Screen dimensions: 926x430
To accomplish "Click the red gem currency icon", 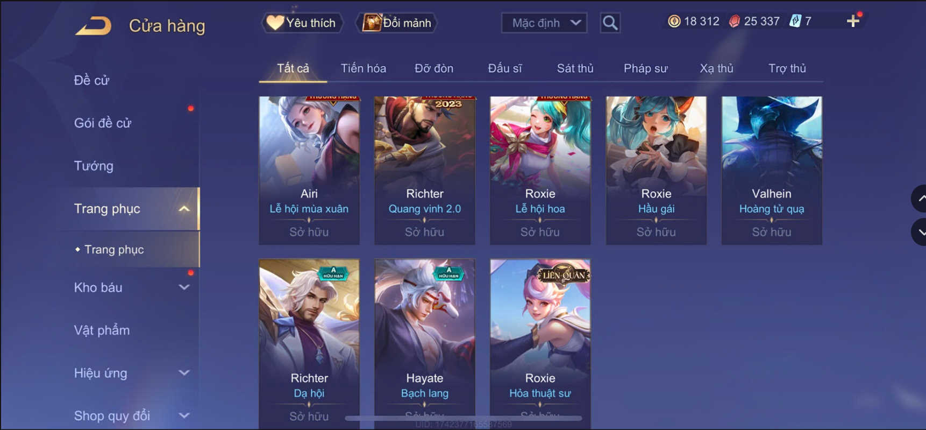I will pos(734,21).
